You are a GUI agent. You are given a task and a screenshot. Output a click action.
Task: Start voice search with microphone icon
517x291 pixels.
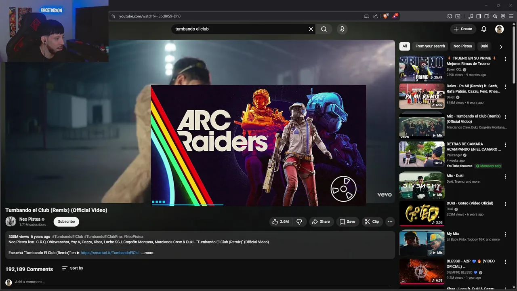[342, 29]
